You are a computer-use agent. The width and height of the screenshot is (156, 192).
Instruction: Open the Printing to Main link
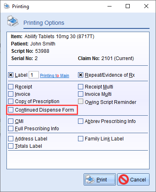[55, 76]
